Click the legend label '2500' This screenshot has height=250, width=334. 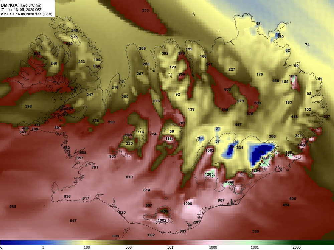[x=297, y=247]
